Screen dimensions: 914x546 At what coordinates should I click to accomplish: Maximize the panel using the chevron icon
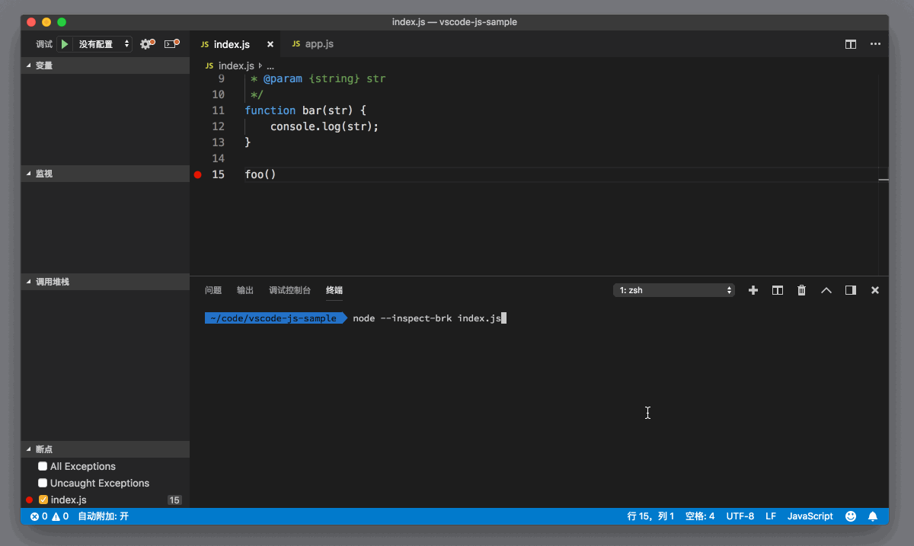pos(826,290)
